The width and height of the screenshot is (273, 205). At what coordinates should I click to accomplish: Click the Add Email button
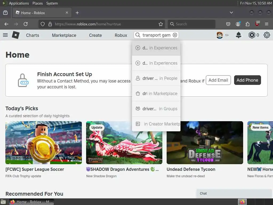coord(218,80)
